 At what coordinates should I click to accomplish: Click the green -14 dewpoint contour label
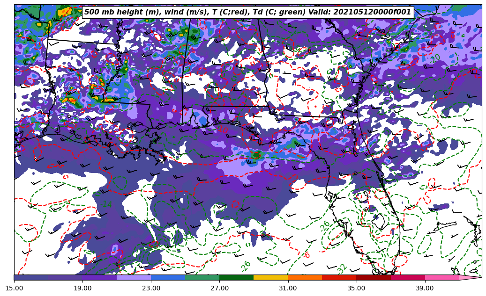coord(106,204)
